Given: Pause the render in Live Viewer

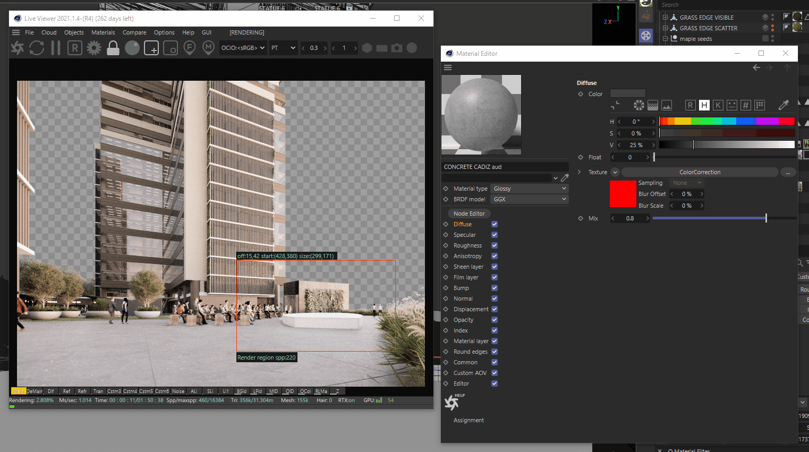Looking at the screenshot, I should pos(56,48).
